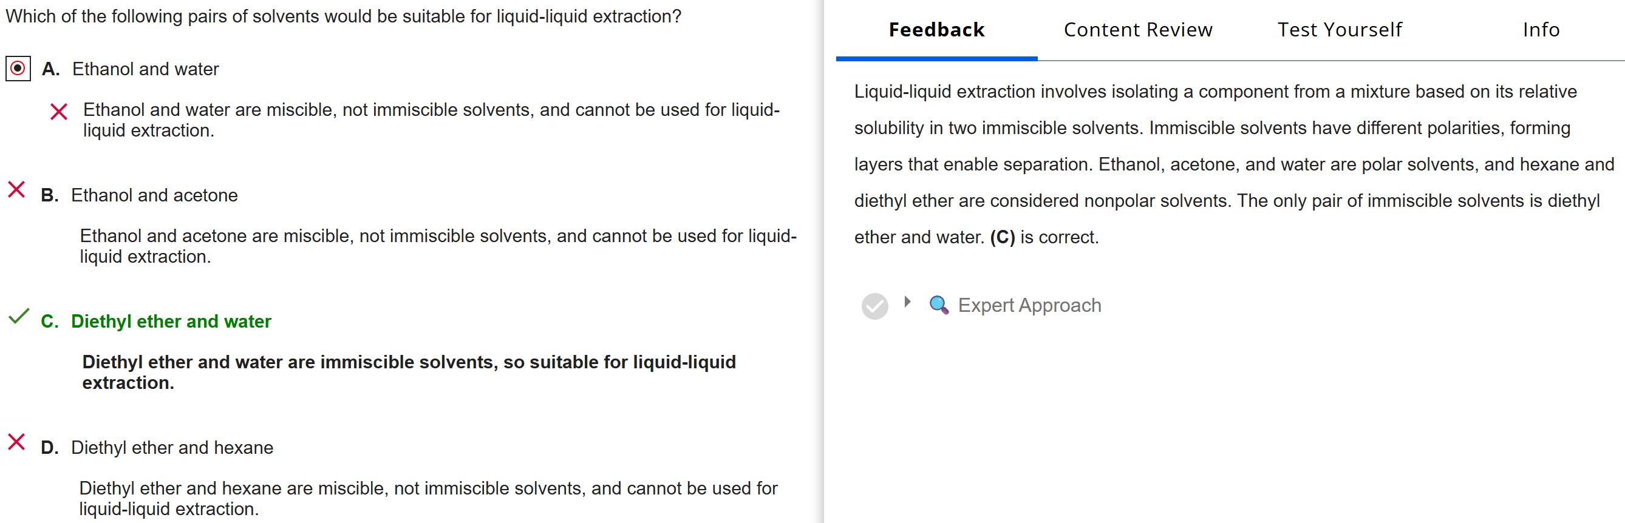
Task: Click the Expert Approach link text
Action: [x=1029, y=306]
